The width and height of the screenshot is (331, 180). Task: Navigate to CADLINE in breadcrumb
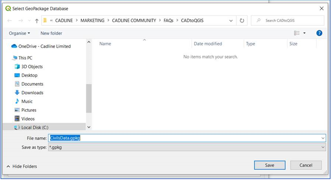click(x=64, y=21)
